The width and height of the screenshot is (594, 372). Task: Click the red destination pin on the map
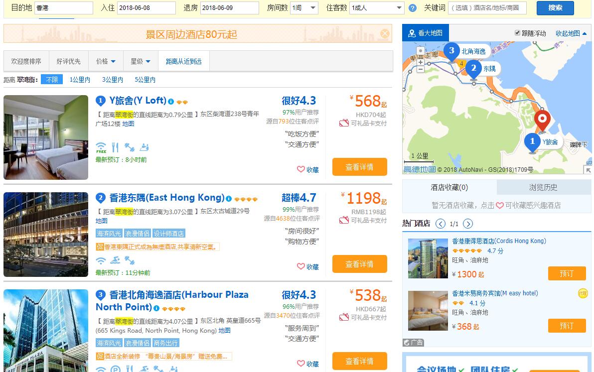542,120
